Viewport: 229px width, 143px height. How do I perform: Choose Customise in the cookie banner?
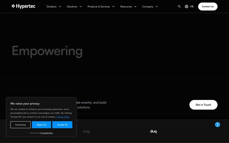point(20,125)
